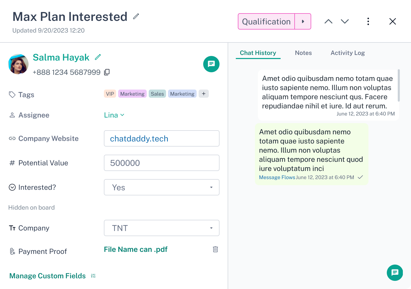Go to next deal with down chevron
The height and width of the screenshot is (289, 411).
pyautogui.click(x=345, y=21)
